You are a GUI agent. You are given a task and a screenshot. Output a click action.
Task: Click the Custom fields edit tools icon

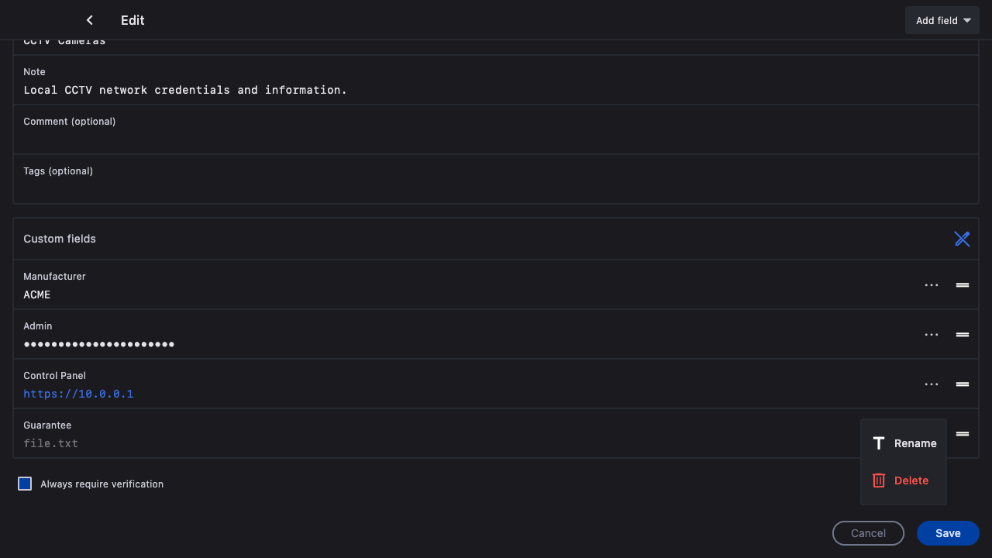pos(962,239)
